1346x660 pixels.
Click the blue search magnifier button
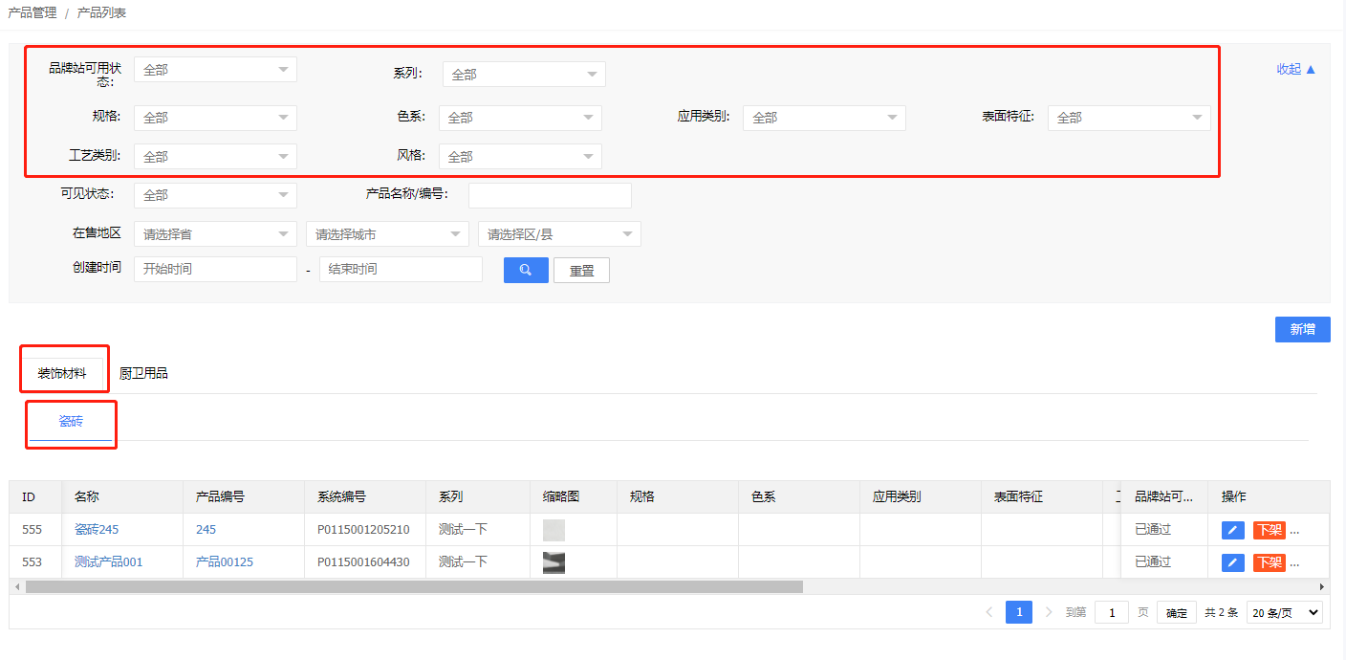click(x=526, y=271)
